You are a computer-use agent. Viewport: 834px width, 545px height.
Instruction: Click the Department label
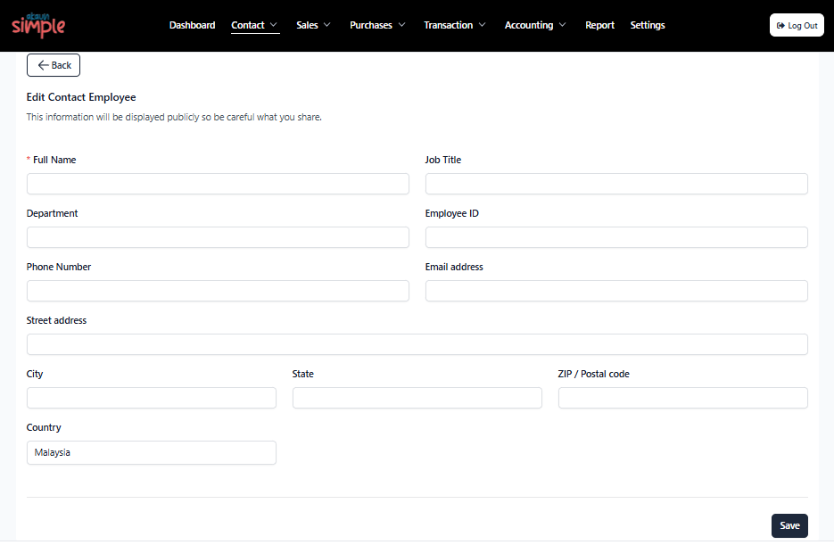tap(52, 213)
